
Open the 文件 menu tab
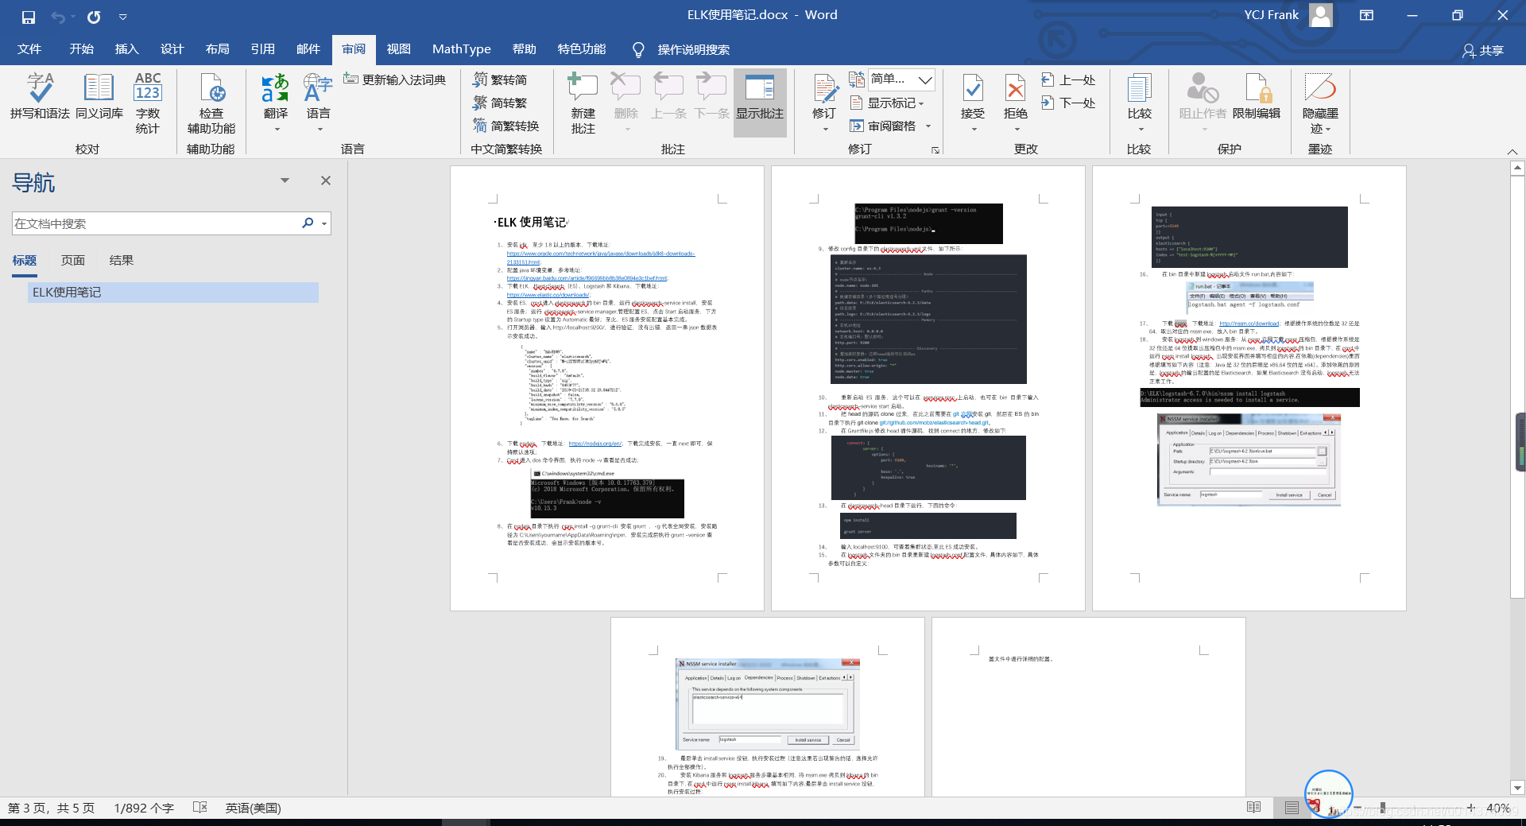29,49
